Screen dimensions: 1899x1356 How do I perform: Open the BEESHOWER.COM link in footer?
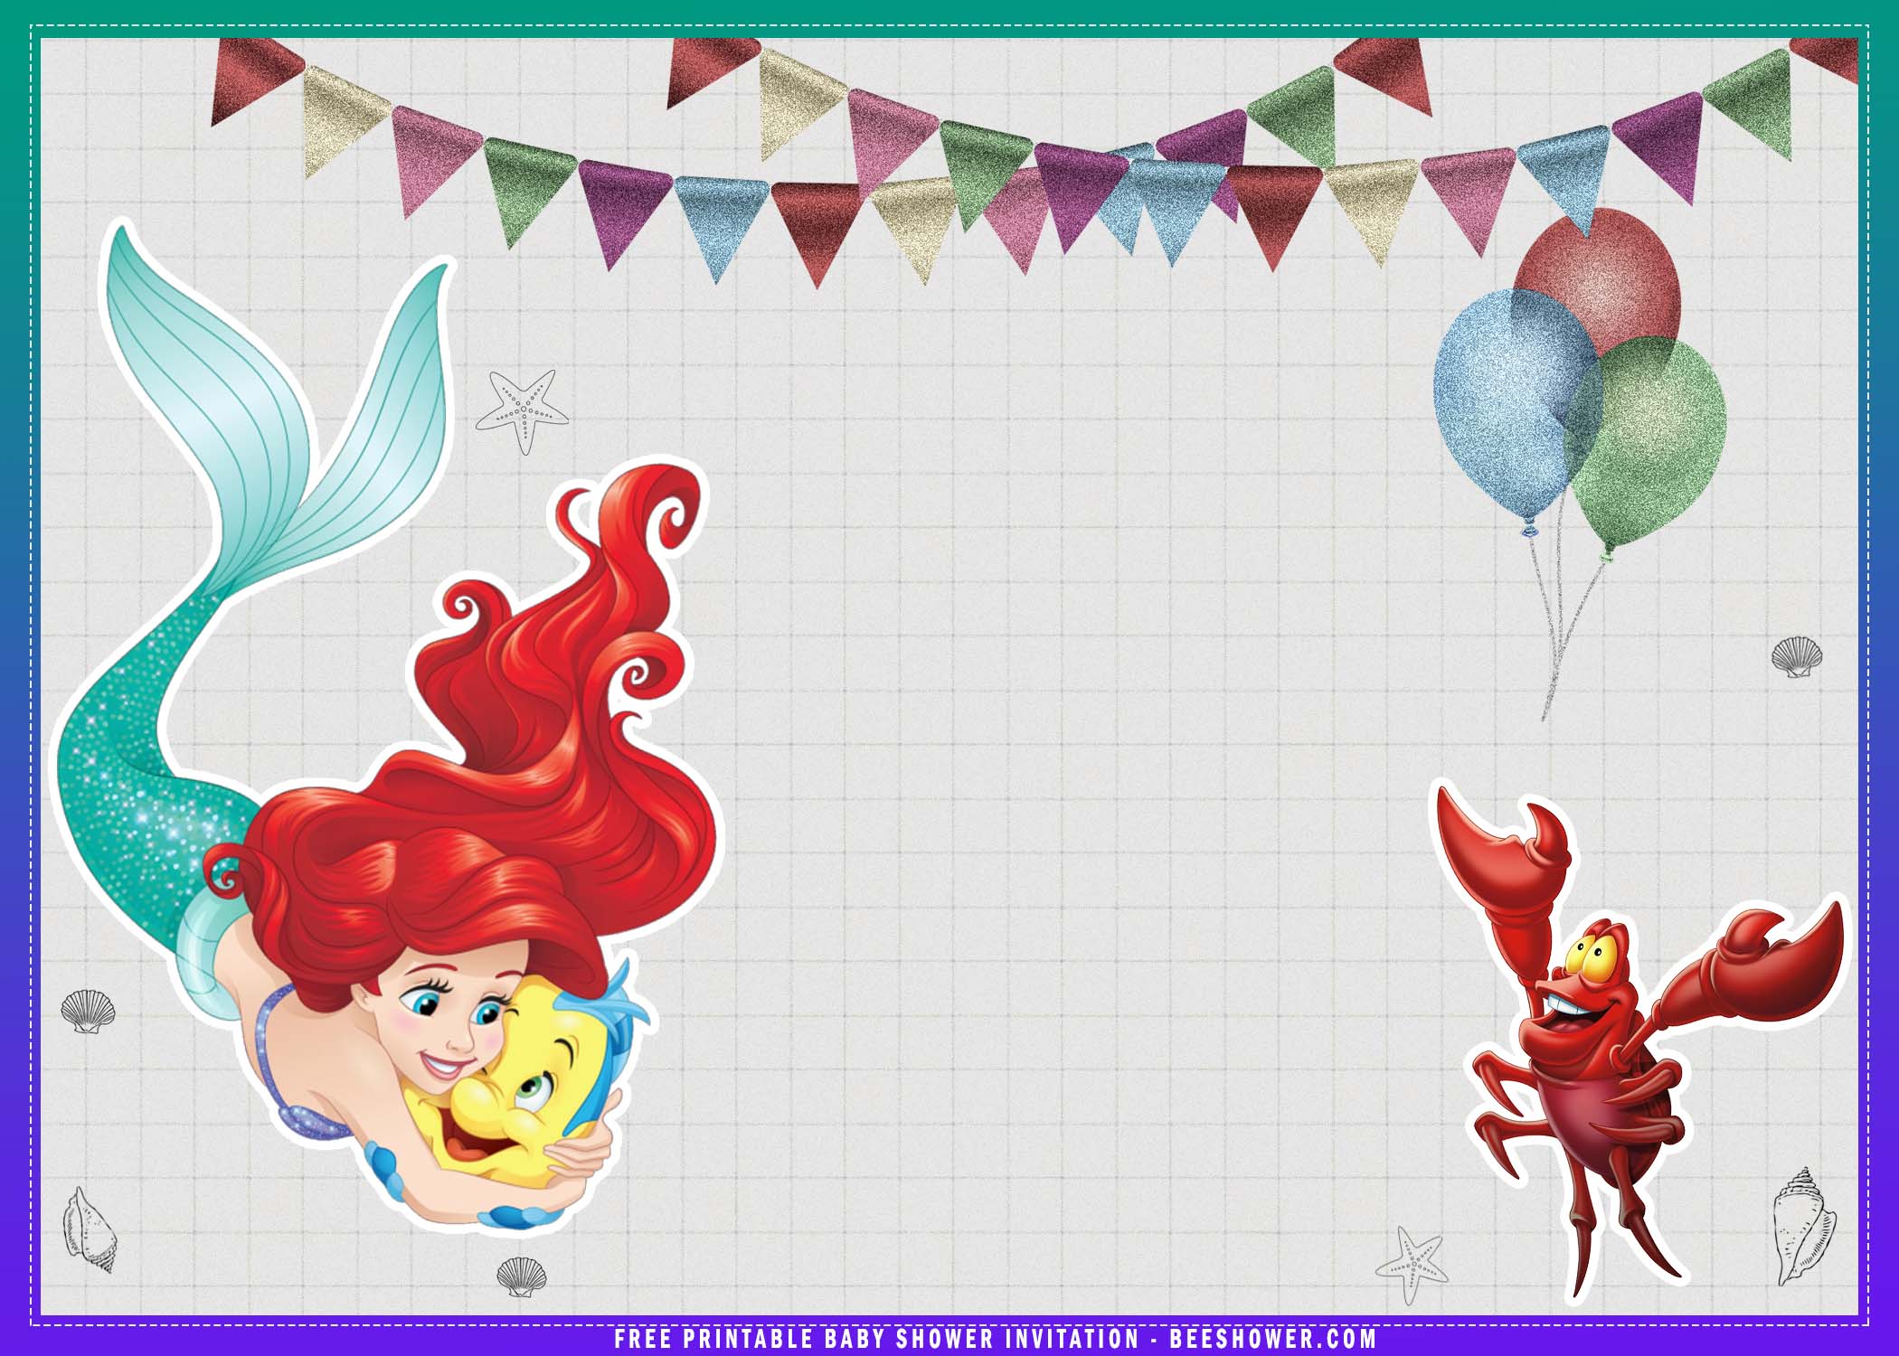(x=1272, y=1339)
